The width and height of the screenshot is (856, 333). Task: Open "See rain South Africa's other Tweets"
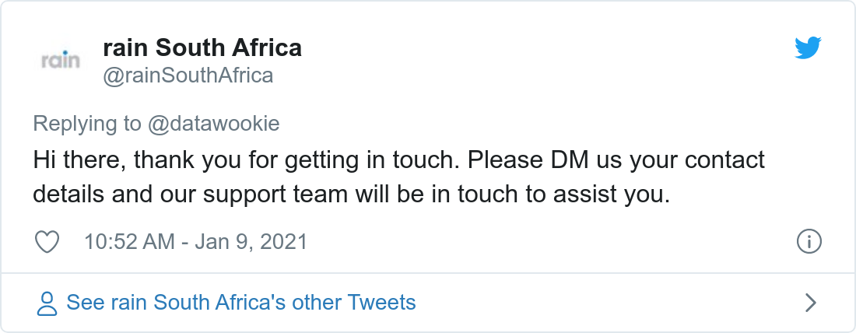[x=241, y=302]
